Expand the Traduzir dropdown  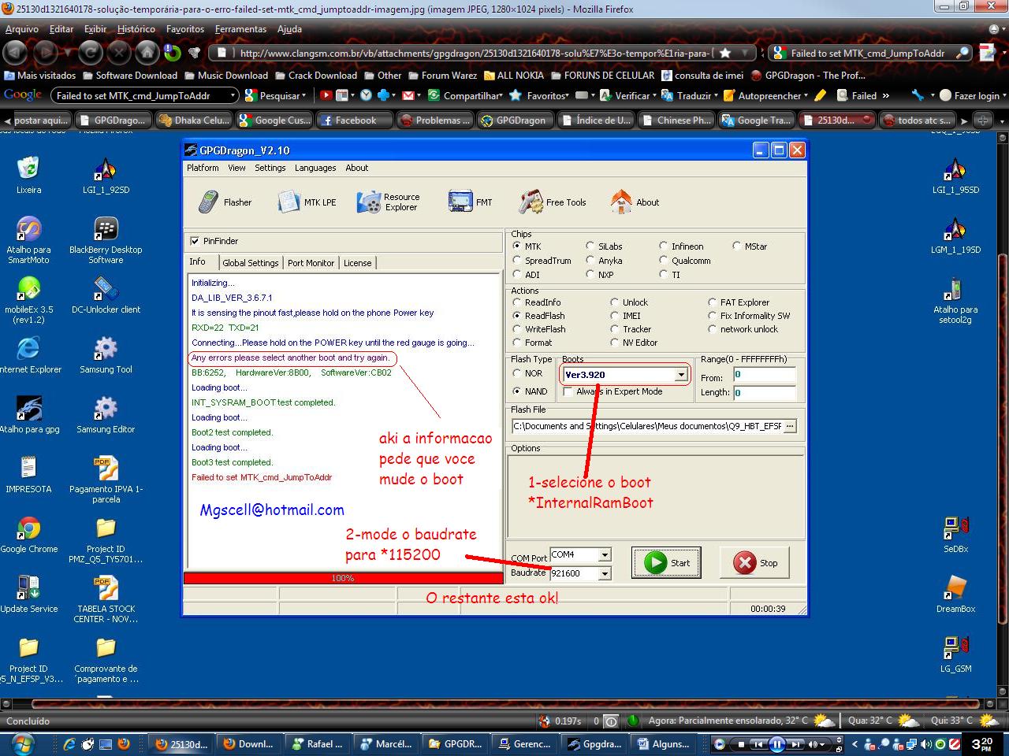point(716,96)
